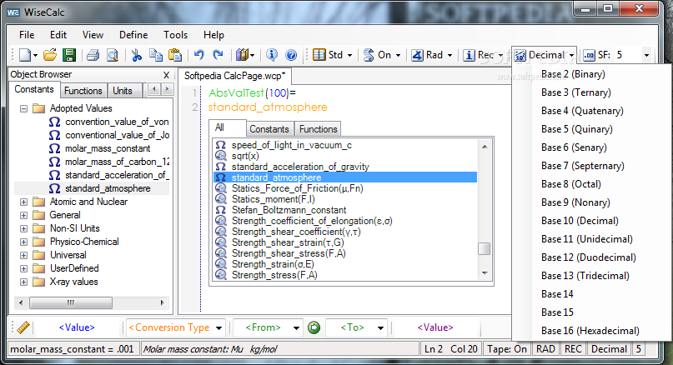Screen dimensions: 673x365
Task: Close the Object Browser panel
Action: pyautogui.click(x=167, y=75)
